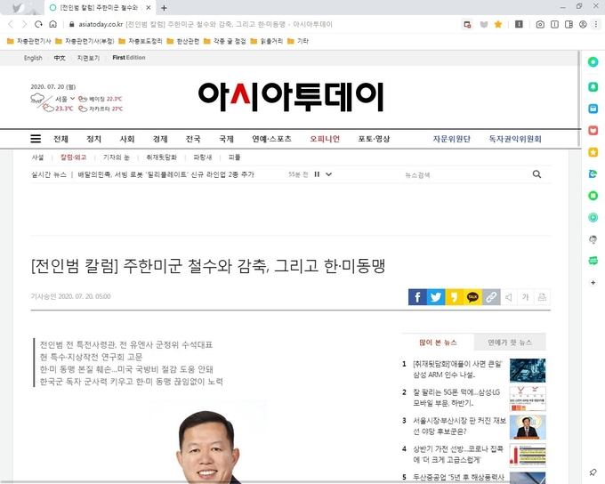Click the green bell sidebar icon
This screenshot has height=484, width=605.
[593, 87]
